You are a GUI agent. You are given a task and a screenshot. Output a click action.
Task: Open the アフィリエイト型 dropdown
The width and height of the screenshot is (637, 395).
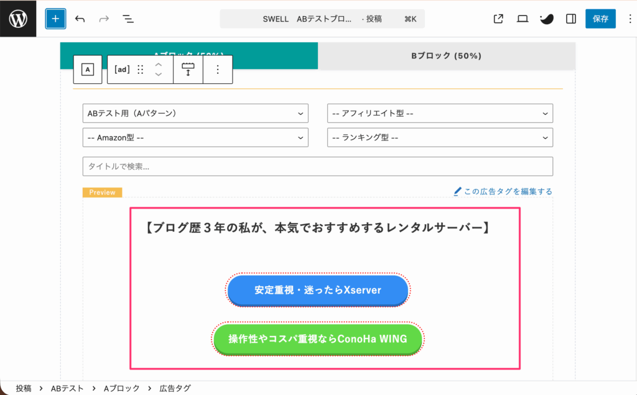(440, 113)
